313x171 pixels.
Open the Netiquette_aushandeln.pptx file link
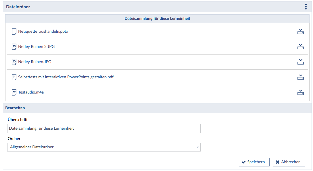tap(43, 32)
